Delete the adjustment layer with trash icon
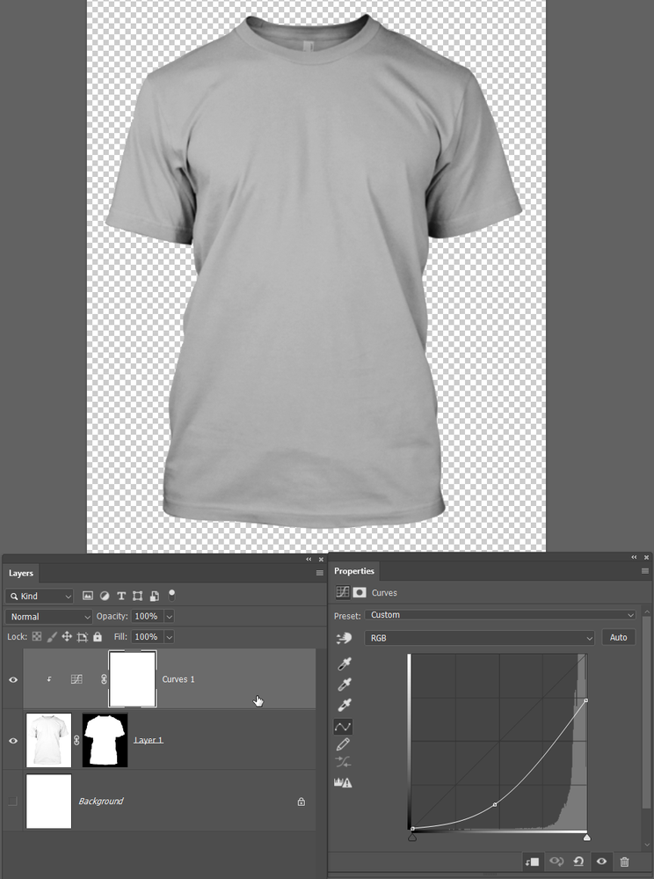 625,861
